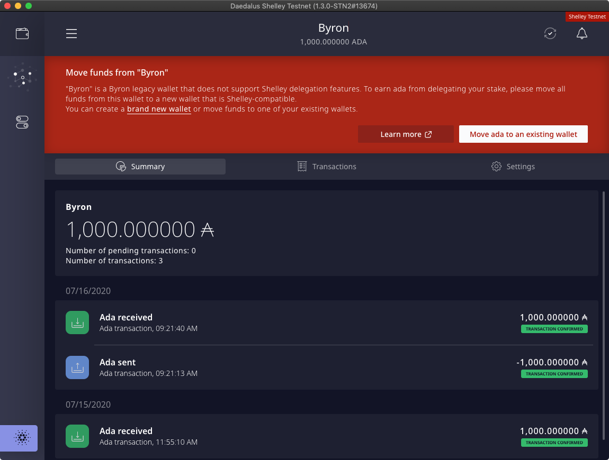Click the Transactions receipt icon
Viewport: 609px width, 460px height.
[302, 167]
